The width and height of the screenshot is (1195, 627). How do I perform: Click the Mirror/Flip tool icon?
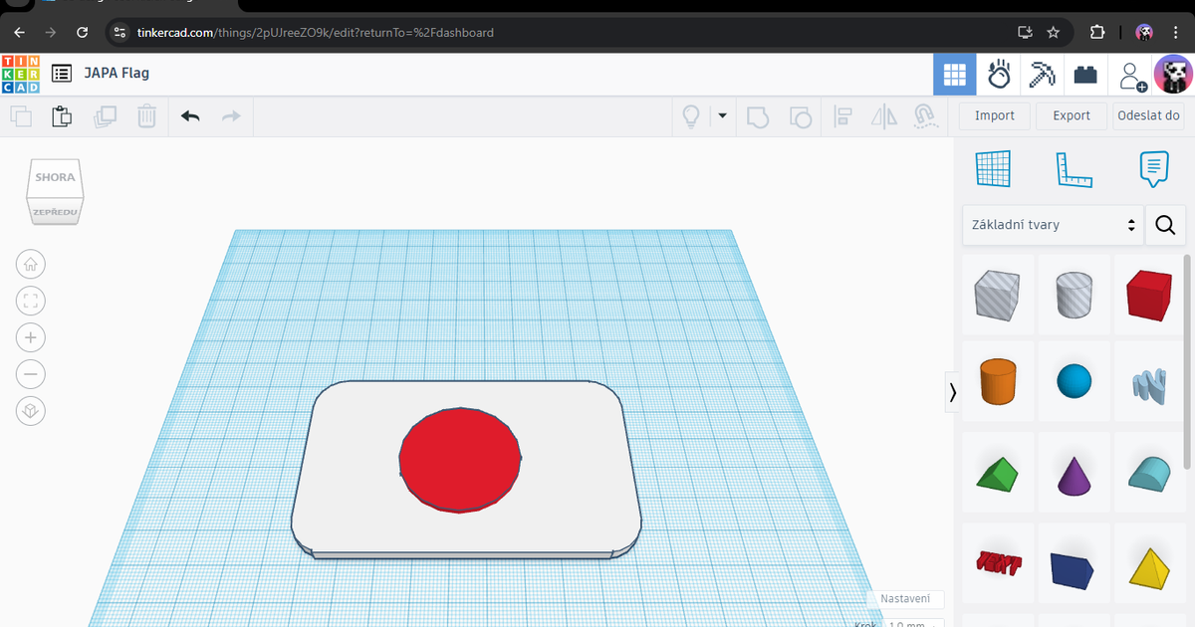click(x=883, y=116)
